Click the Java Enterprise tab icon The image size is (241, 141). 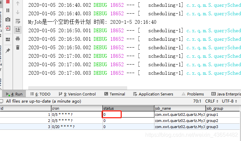213,94
